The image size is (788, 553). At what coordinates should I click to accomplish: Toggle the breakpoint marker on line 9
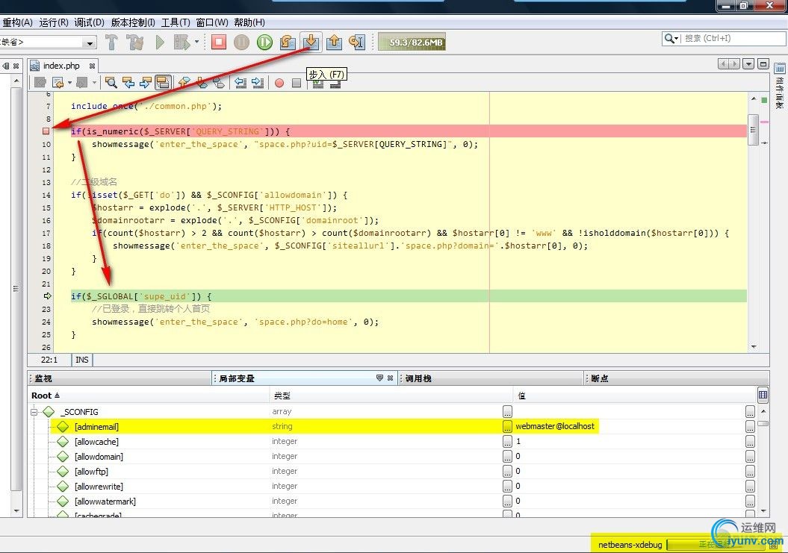(x=46, y=131)
